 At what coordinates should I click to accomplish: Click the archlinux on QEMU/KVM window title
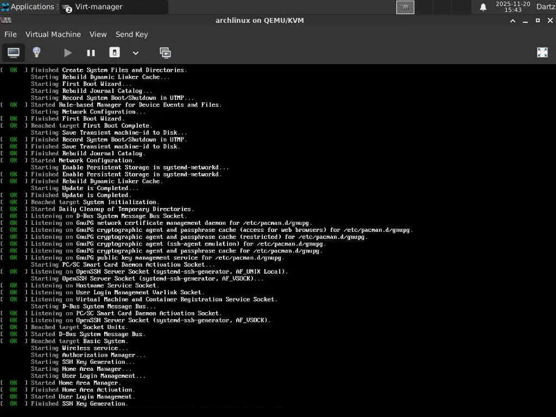pos(260,21)
